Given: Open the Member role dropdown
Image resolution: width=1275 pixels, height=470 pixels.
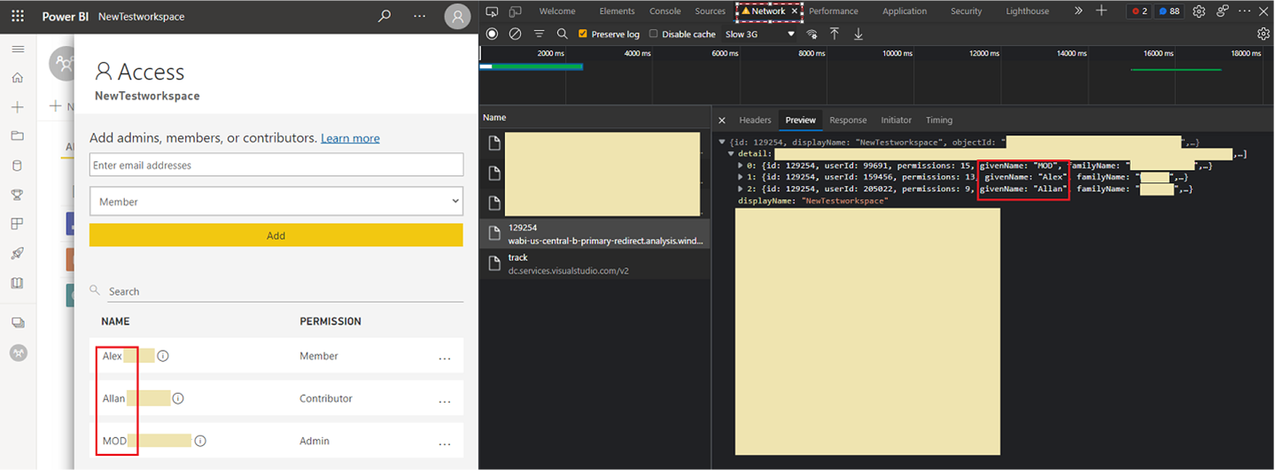Looking at the screenshot, I should click(x=276, y=202).
